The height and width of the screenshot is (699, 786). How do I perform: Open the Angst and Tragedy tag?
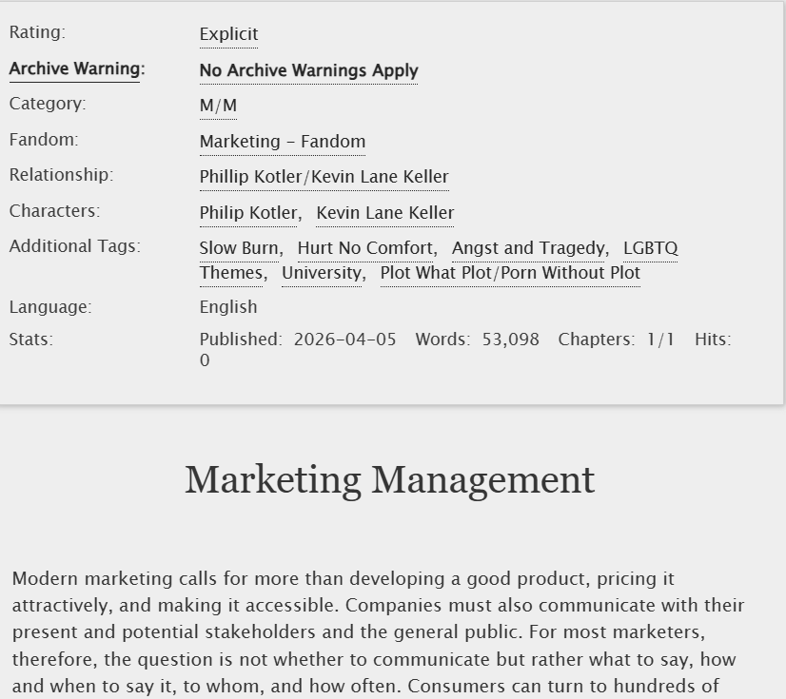click(528, 248)
